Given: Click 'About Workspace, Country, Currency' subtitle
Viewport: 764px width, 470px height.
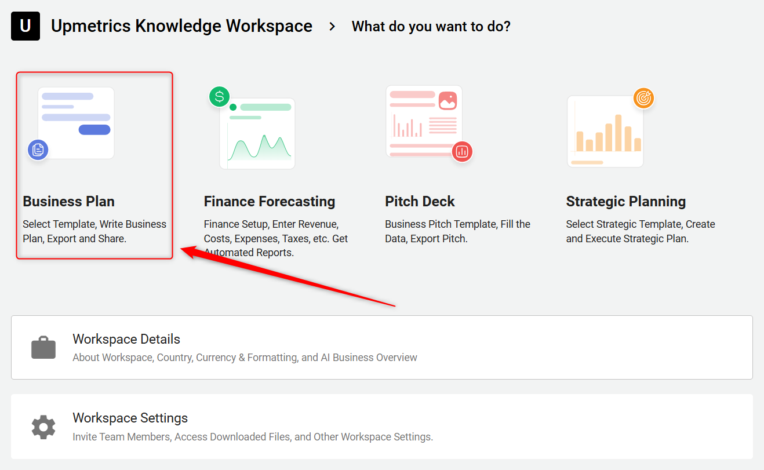Looking at the screenshot, I should click(x=245, y=358).
